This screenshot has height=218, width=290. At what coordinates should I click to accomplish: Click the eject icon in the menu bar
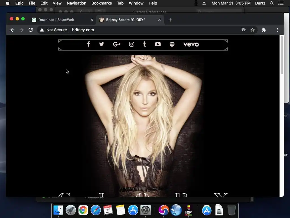204,3
